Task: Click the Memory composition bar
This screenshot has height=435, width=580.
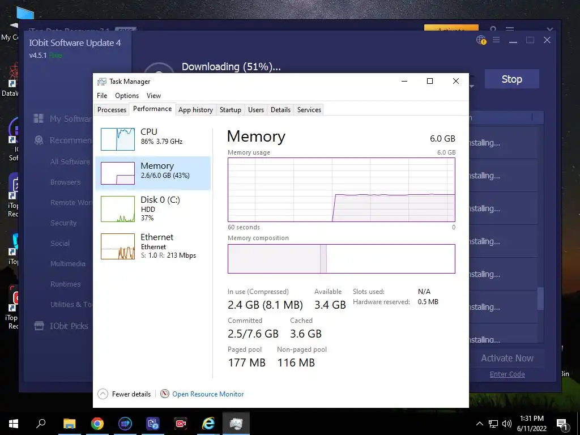Action: [x=342, y=258]
